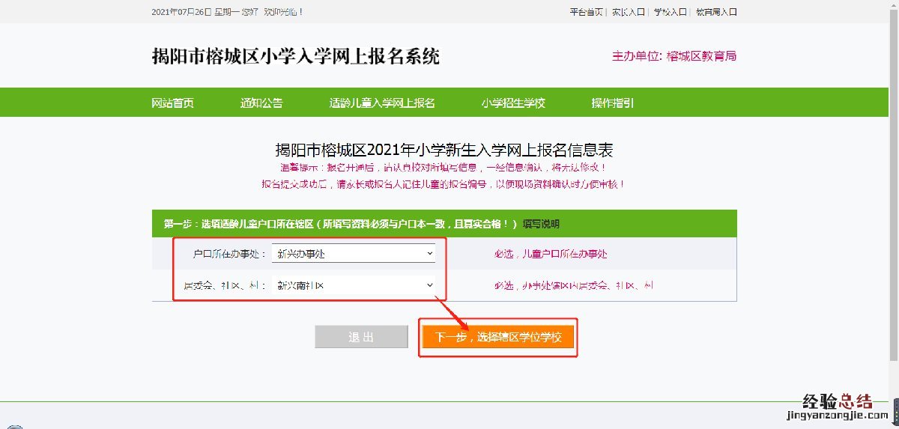Click the orange 下一步，选择辖区学位学校 button

tap(497, 338)
